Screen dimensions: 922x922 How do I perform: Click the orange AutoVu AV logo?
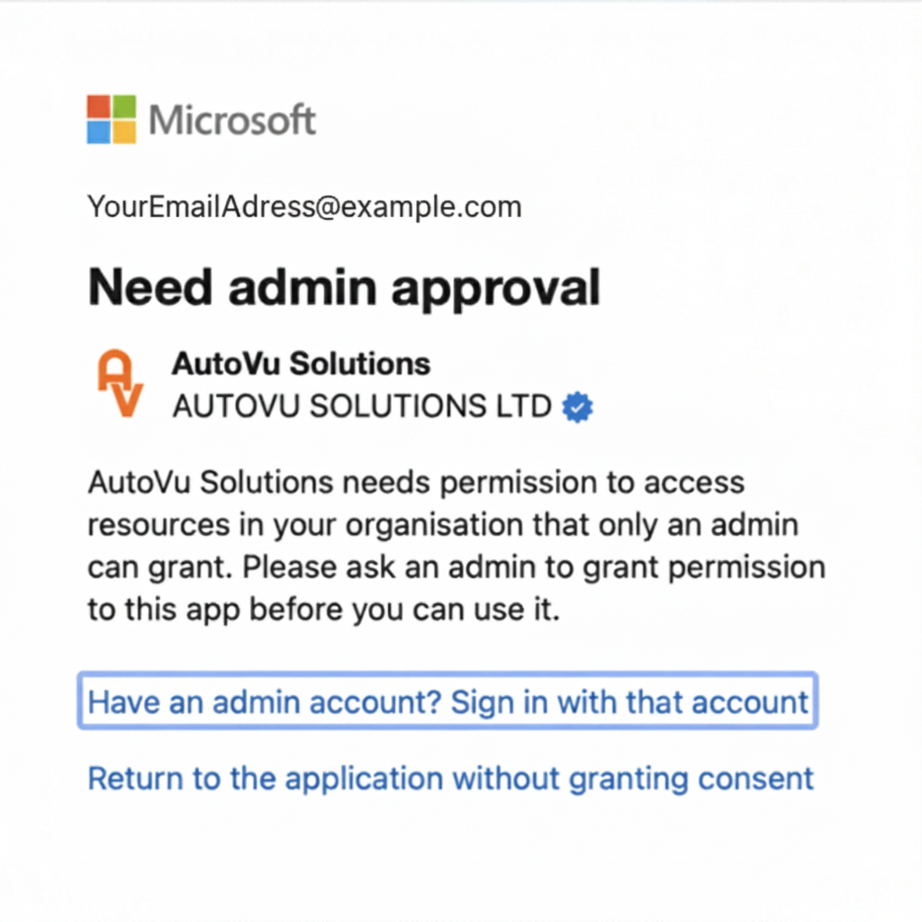pos(121,384)
